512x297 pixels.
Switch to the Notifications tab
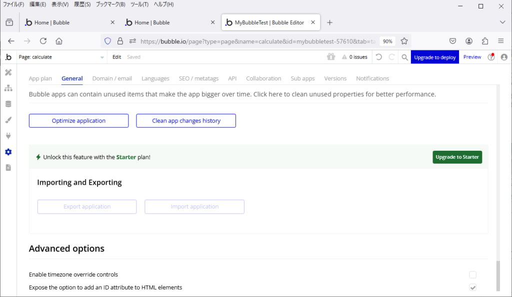click(x=372, y=78)
